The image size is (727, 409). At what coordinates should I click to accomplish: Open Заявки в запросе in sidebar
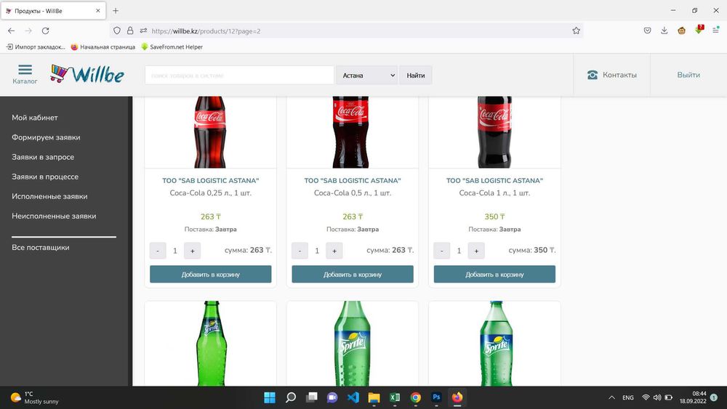pos(43,157)
